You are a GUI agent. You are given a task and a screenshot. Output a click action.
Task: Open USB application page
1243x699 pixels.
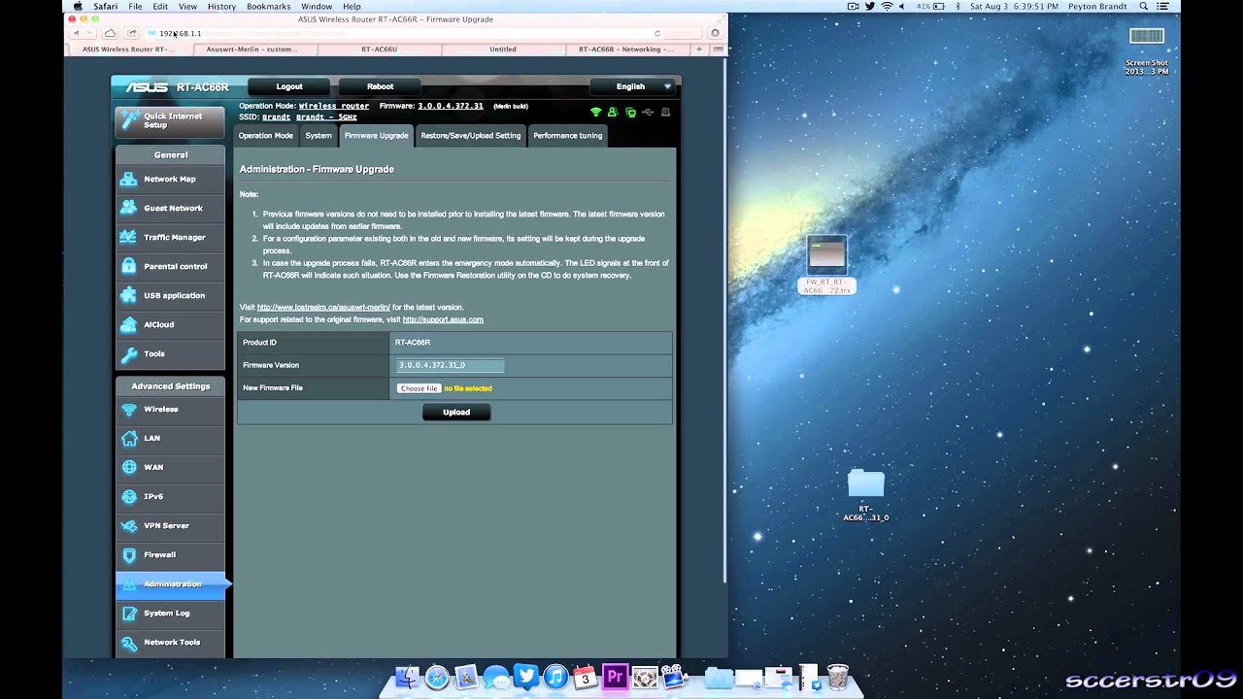tap(170, 295)
